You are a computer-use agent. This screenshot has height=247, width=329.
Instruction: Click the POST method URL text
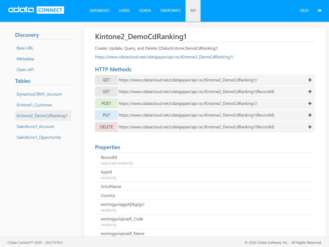(x=188, y=103)
